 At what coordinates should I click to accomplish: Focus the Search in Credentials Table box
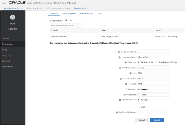(66, 25)
